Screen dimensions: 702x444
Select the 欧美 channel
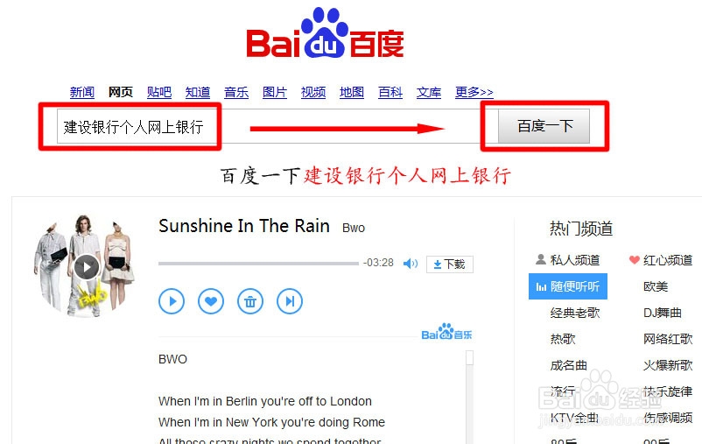point(656,286)
